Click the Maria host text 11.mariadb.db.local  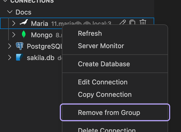point(81,24)
